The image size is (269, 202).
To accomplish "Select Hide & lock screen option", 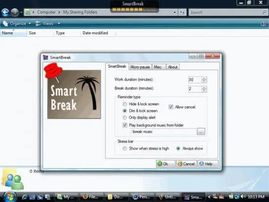I will (x=125, y=104).
